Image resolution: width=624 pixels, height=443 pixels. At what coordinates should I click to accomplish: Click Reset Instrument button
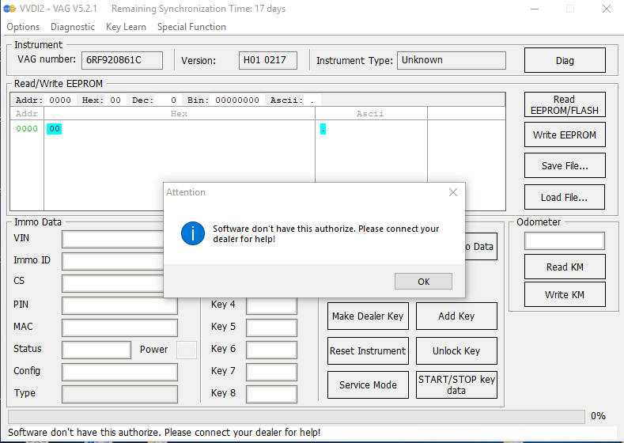click(368, 350)
